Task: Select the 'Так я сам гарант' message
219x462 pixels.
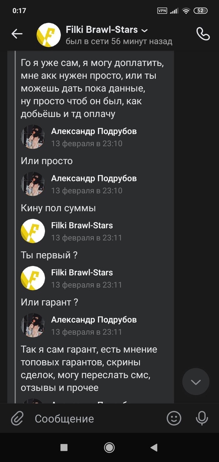Action: click(89, 369)
